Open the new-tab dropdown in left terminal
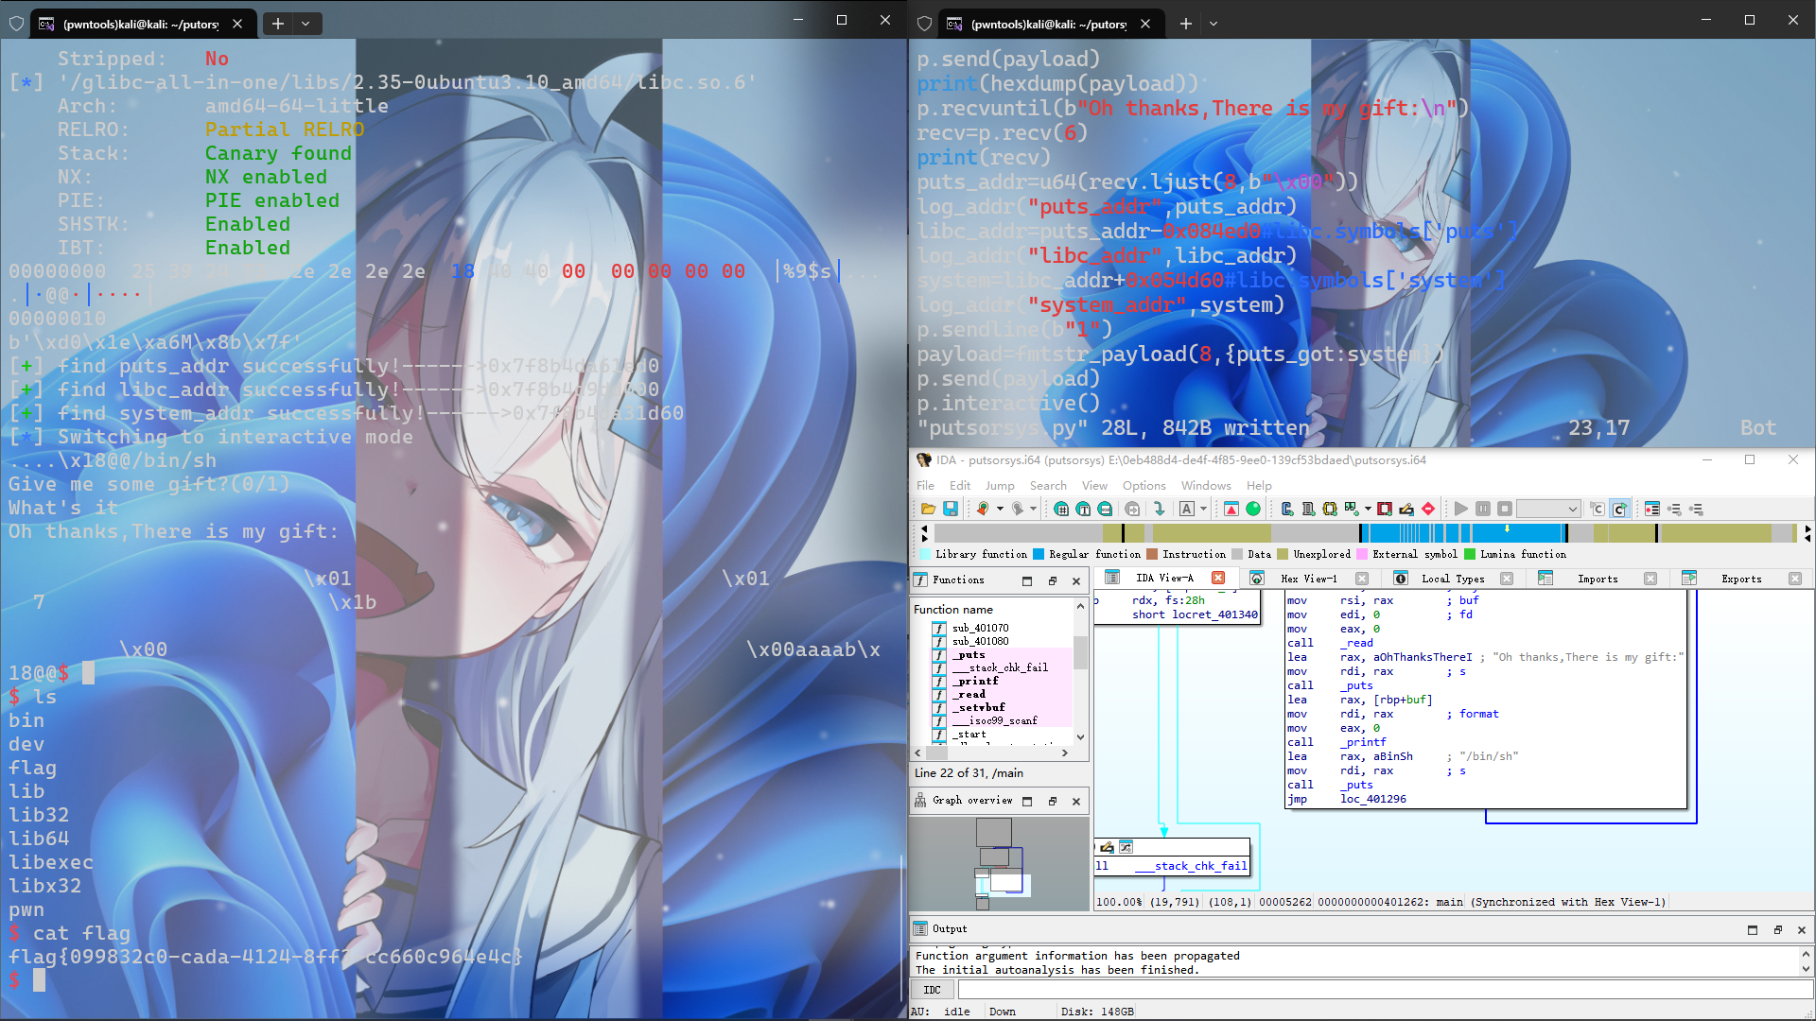This screenshot has width=1816, height=1021. [306, 24]
